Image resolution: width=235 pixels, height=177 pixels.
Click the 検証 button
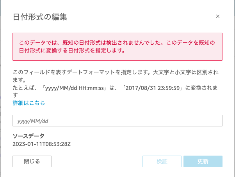(162, 161)
